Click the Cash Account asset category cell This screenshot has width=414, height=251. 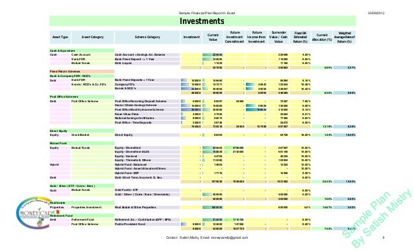pyautogui.click(x=92, y=55)
